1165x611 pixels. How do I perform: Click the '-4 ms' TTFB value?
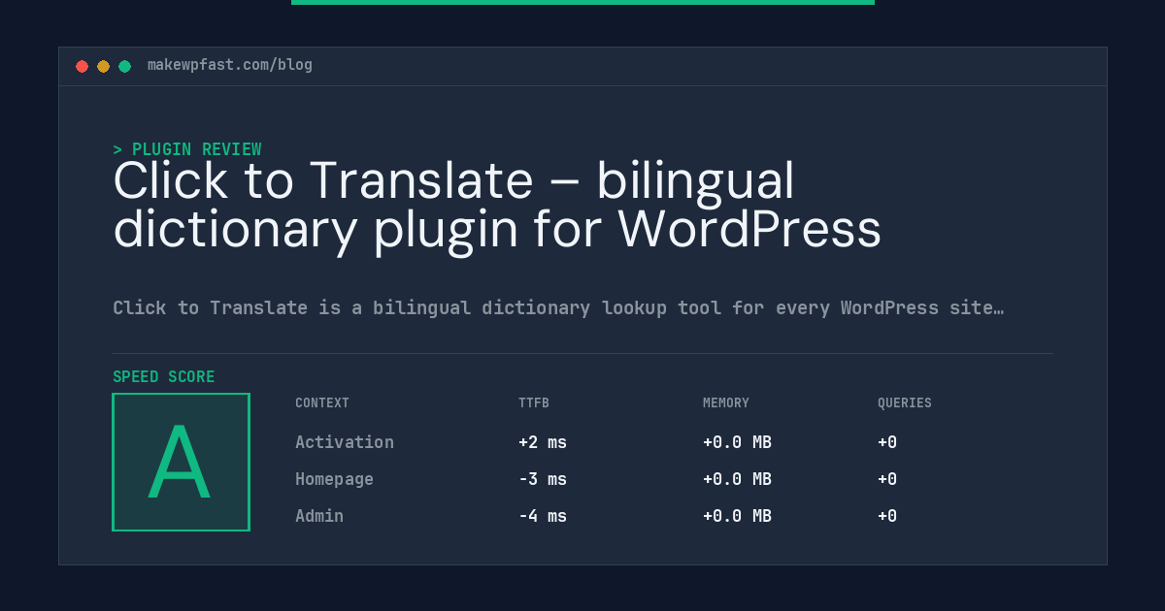543,516
